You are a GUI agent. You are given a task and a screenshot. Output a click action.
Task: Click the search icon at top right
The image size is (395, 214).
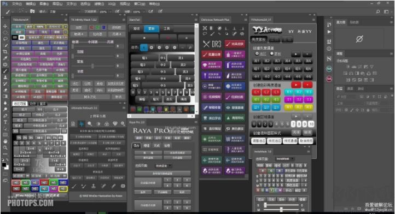point(378,11)
